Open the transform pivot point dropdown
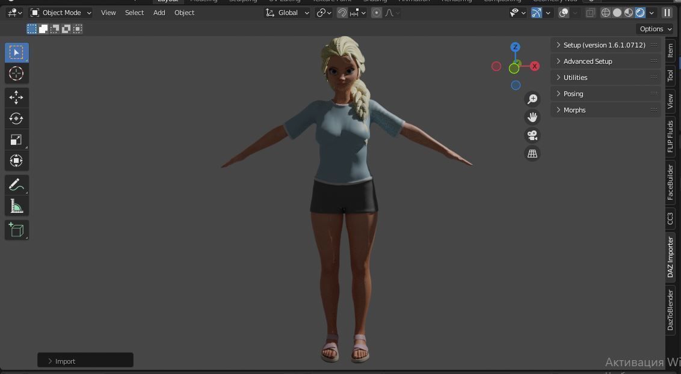This screenshot has height=374, width=681. click(324, 13)
